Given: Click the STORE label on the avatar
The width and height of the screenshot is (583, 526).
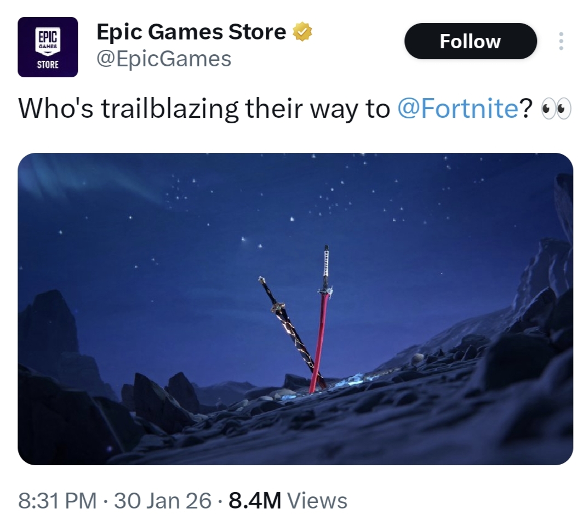Looking at the screenshot, I should [x=48, y=64].
